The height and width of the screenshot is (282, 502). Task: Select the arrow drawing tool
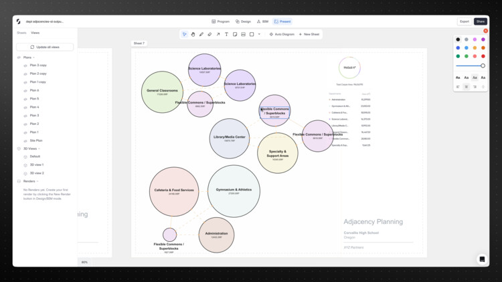[x=218, y=34]
